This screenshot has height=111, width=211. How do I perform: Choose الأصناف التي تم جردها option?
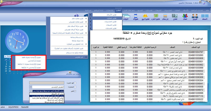coord(47,100)
